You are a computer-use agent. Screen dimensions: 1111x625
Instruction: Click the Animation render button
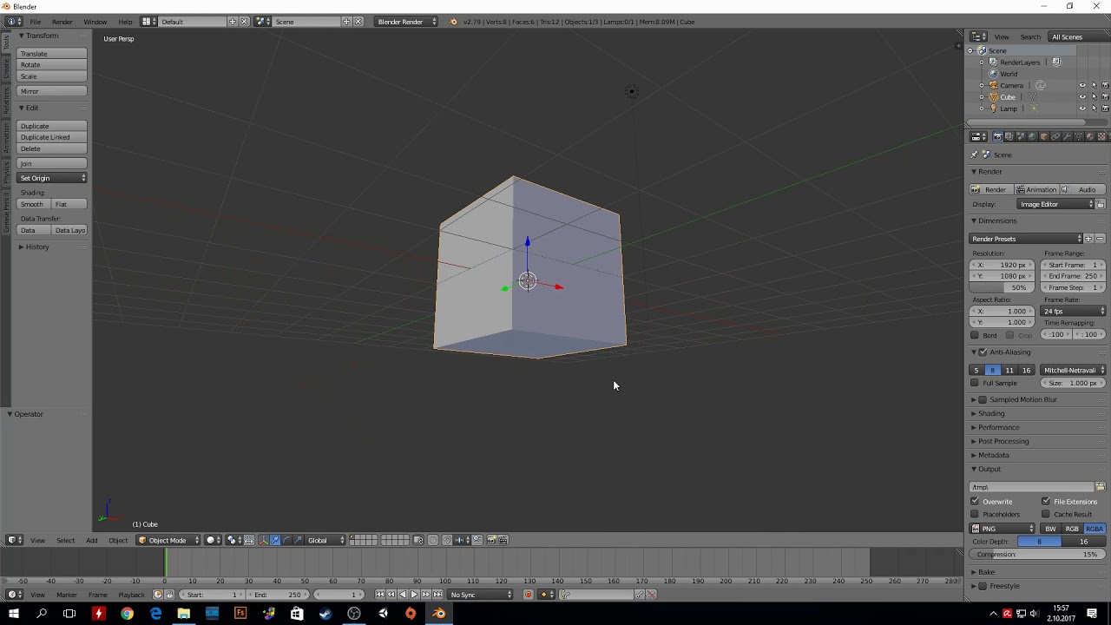click(1036, 189)
